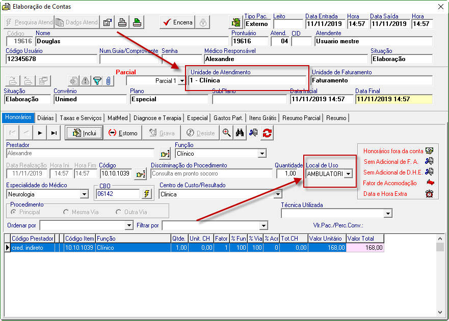Select the Principal procedure radio button
Screen dimensions: 449x321
pos(13,212)
